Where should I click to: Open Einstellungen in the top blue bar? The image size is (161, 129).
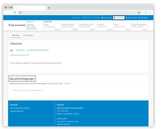pyautogui.click(x=131, y=18)
